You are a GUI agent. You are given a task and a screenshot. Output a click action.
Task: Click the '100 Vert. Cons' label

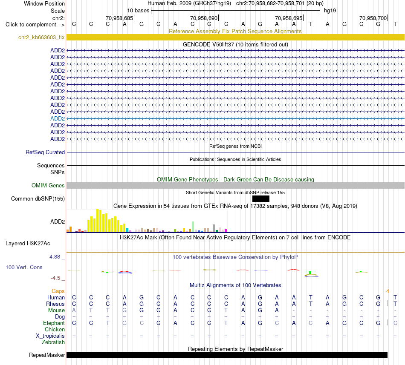click(24, 267)
